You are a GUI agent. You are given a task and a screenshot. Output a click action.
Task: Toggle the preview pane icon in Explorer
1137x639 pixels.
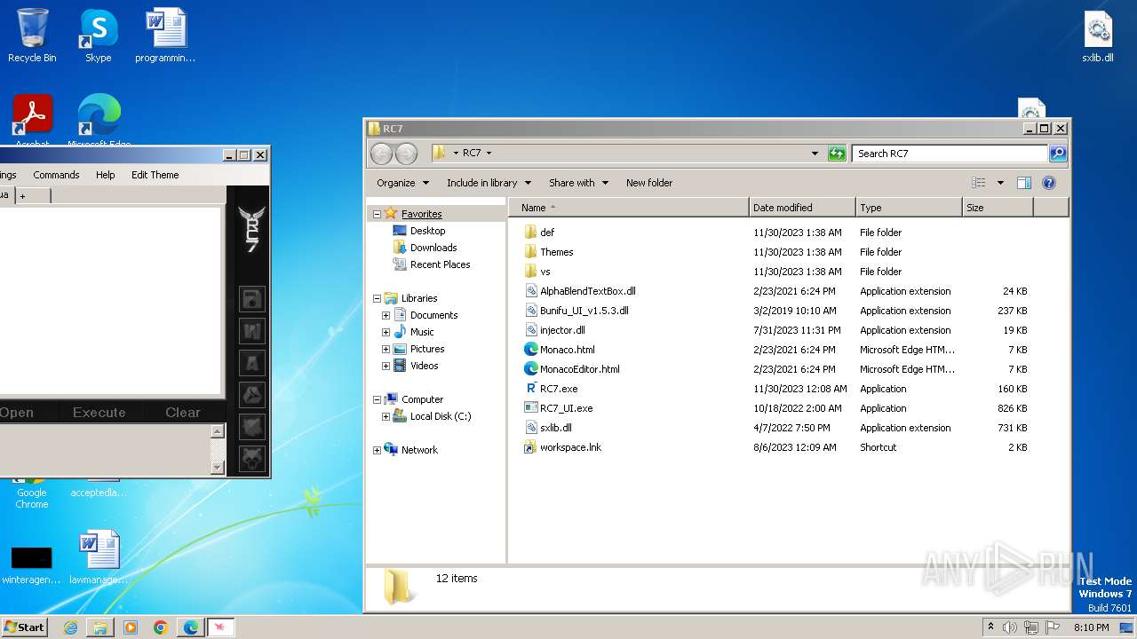point(1023,183)
